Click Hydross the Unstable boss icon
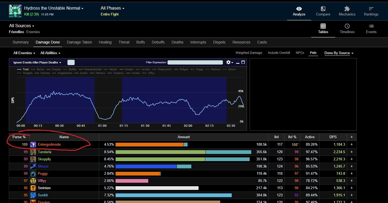 pos(15,11)
